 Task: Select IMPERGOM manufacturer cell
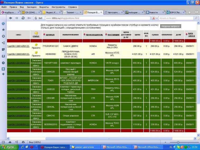tap(93, 80)
